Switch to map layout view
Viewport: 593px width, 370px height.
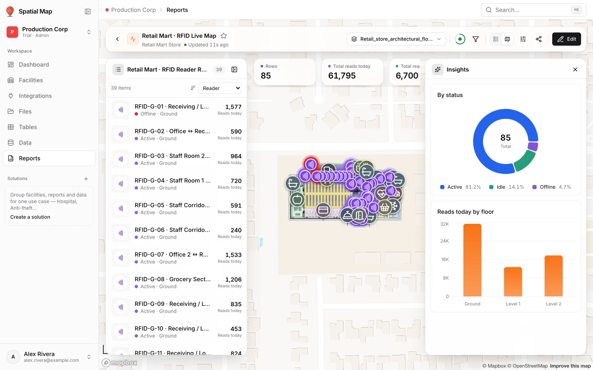tap(507, 39)
